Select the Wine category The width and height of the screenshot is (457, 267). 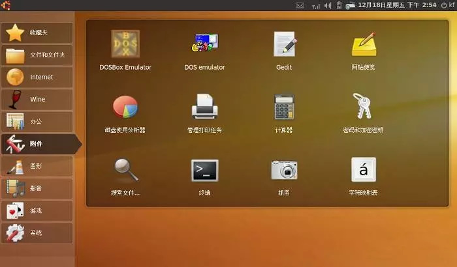point(37,100)
